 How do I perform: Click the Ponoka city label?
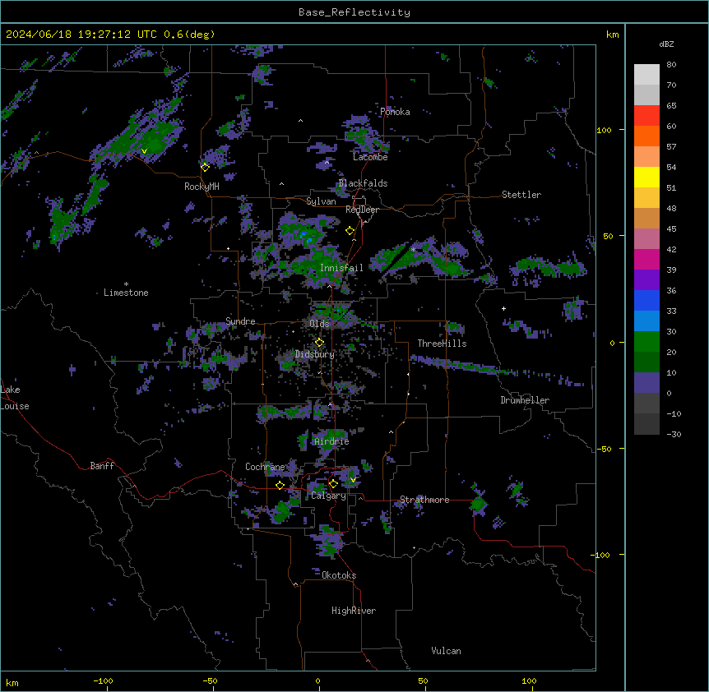tap(395, 112)
